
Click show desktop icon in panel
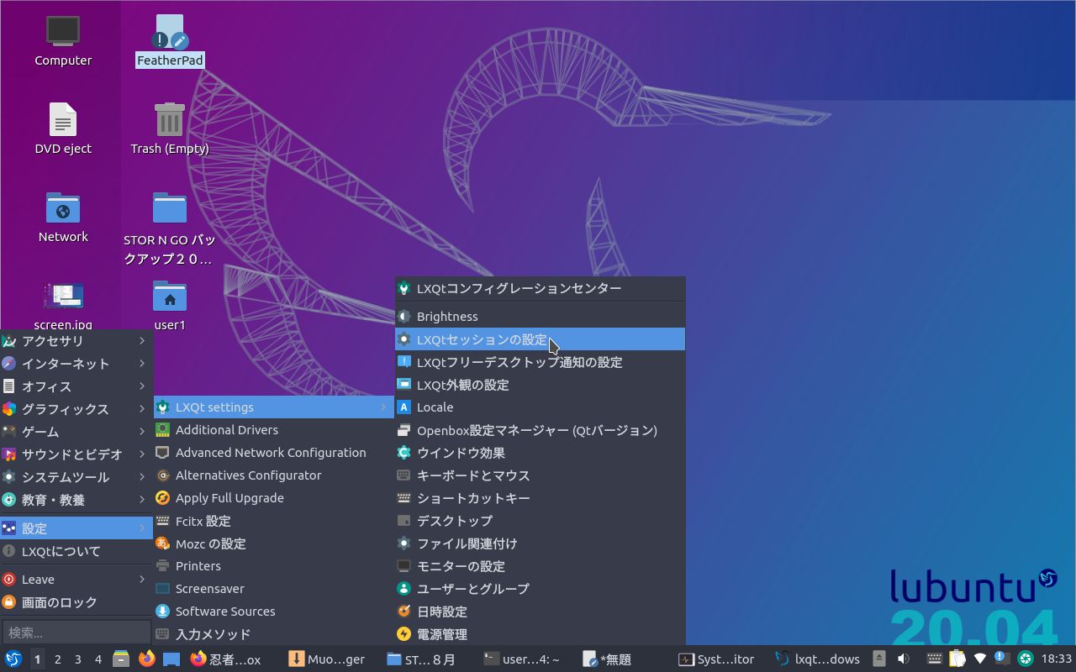pyautogui.click(x=171, y=659)
